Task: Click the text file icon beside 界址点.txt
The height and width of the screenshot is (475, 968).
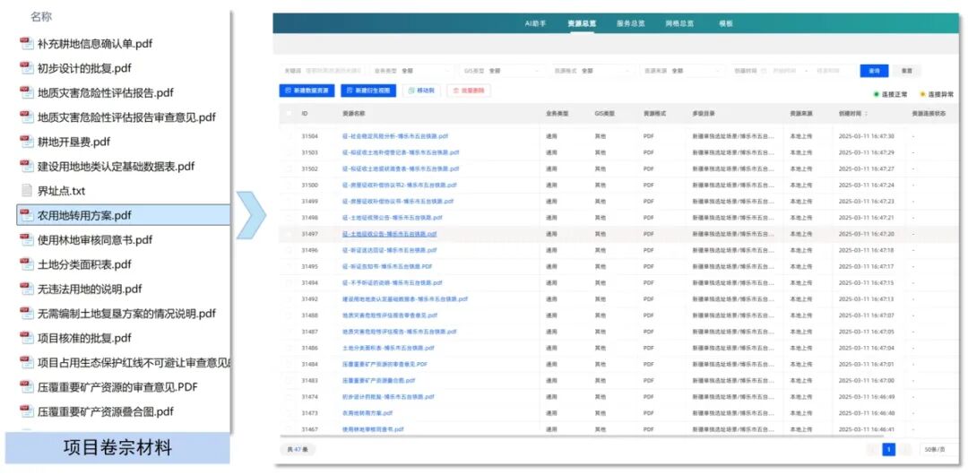Action: tap(26, 190)
